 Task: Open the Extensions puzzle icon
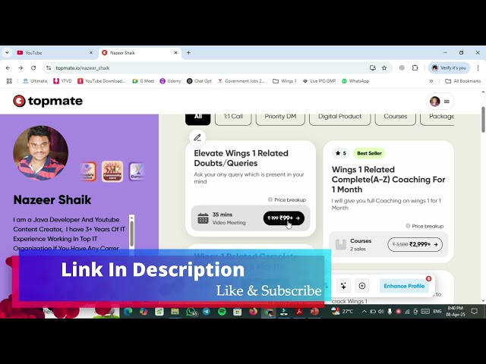point(415,67)
